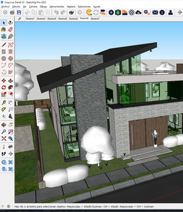Image resolution: width=183 pixels, height=212 pixels.
Task: Activate the Select arrow tool
Action: tap(4, 23)
